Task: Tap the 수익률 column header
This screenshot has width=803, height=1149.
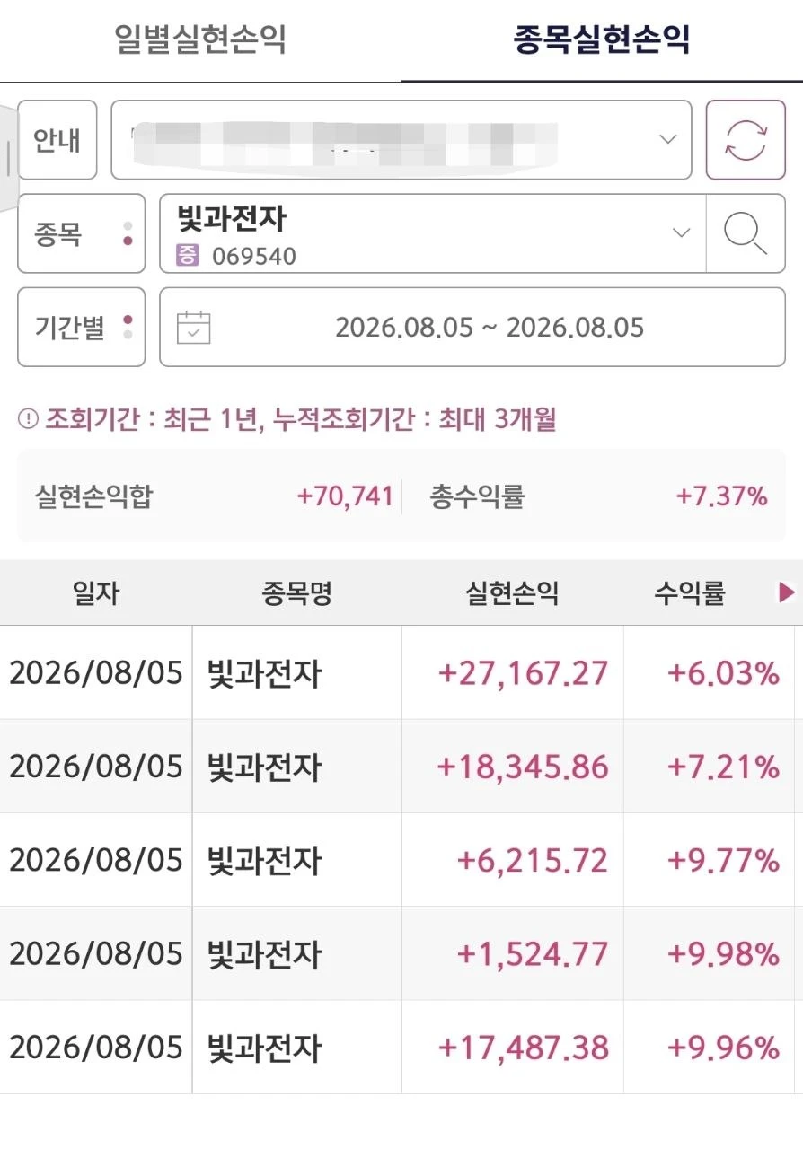Action: click(690, 593)
